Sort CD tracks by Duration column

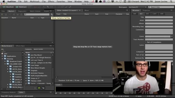point(119,14)
